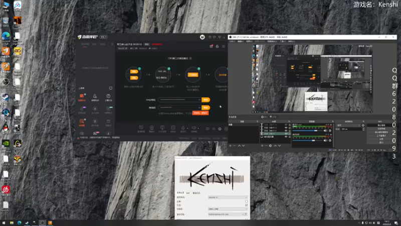This screenshot has height=226, width=401.
Task: Reveal the rtmp address with the field's eye icon
Action: [199, 99]
